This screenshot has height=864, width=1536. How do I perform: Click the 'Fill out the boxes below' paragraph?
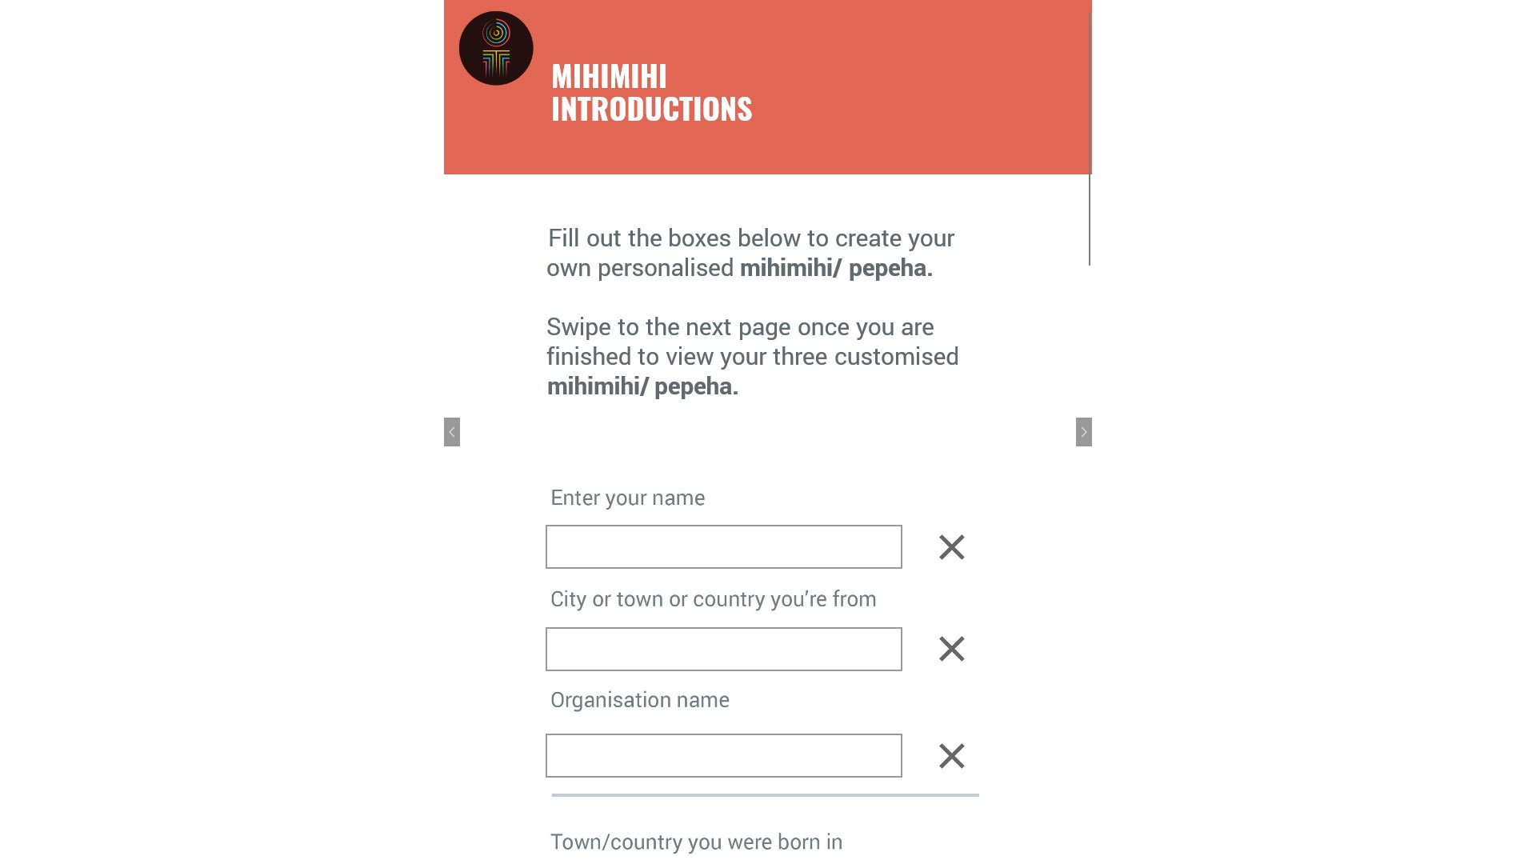[x=750, y=253]
